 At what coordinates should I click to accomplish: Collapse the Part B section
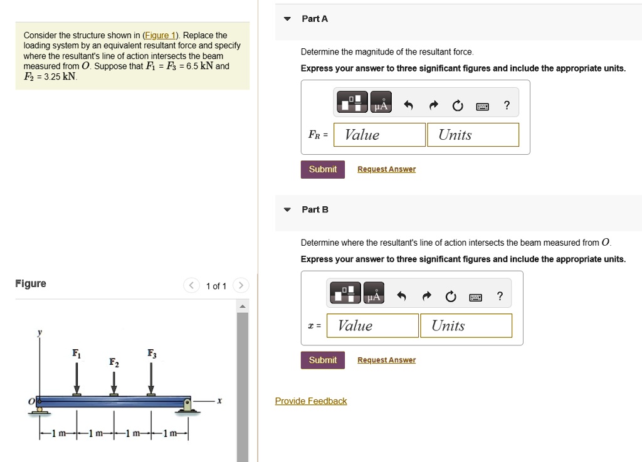tap(287, 209)
